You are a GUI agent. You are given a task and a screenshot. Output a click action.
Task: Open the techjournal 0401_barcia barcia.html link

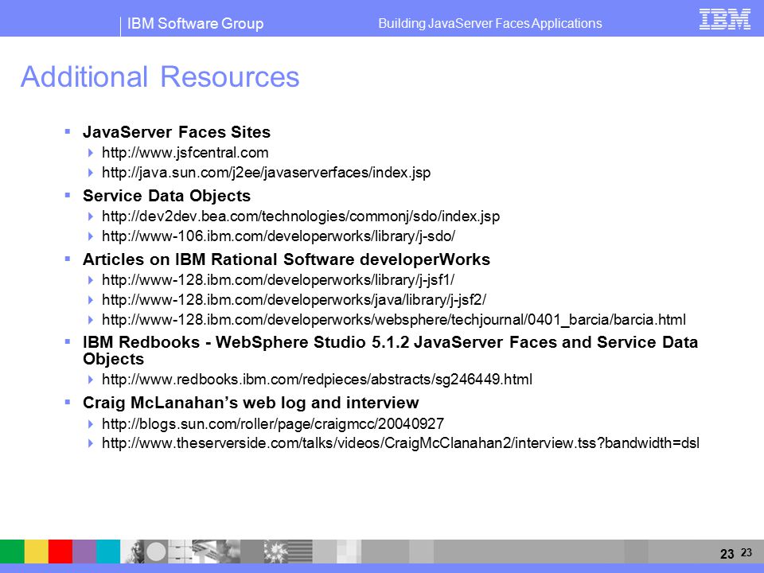tap(394, 320)
